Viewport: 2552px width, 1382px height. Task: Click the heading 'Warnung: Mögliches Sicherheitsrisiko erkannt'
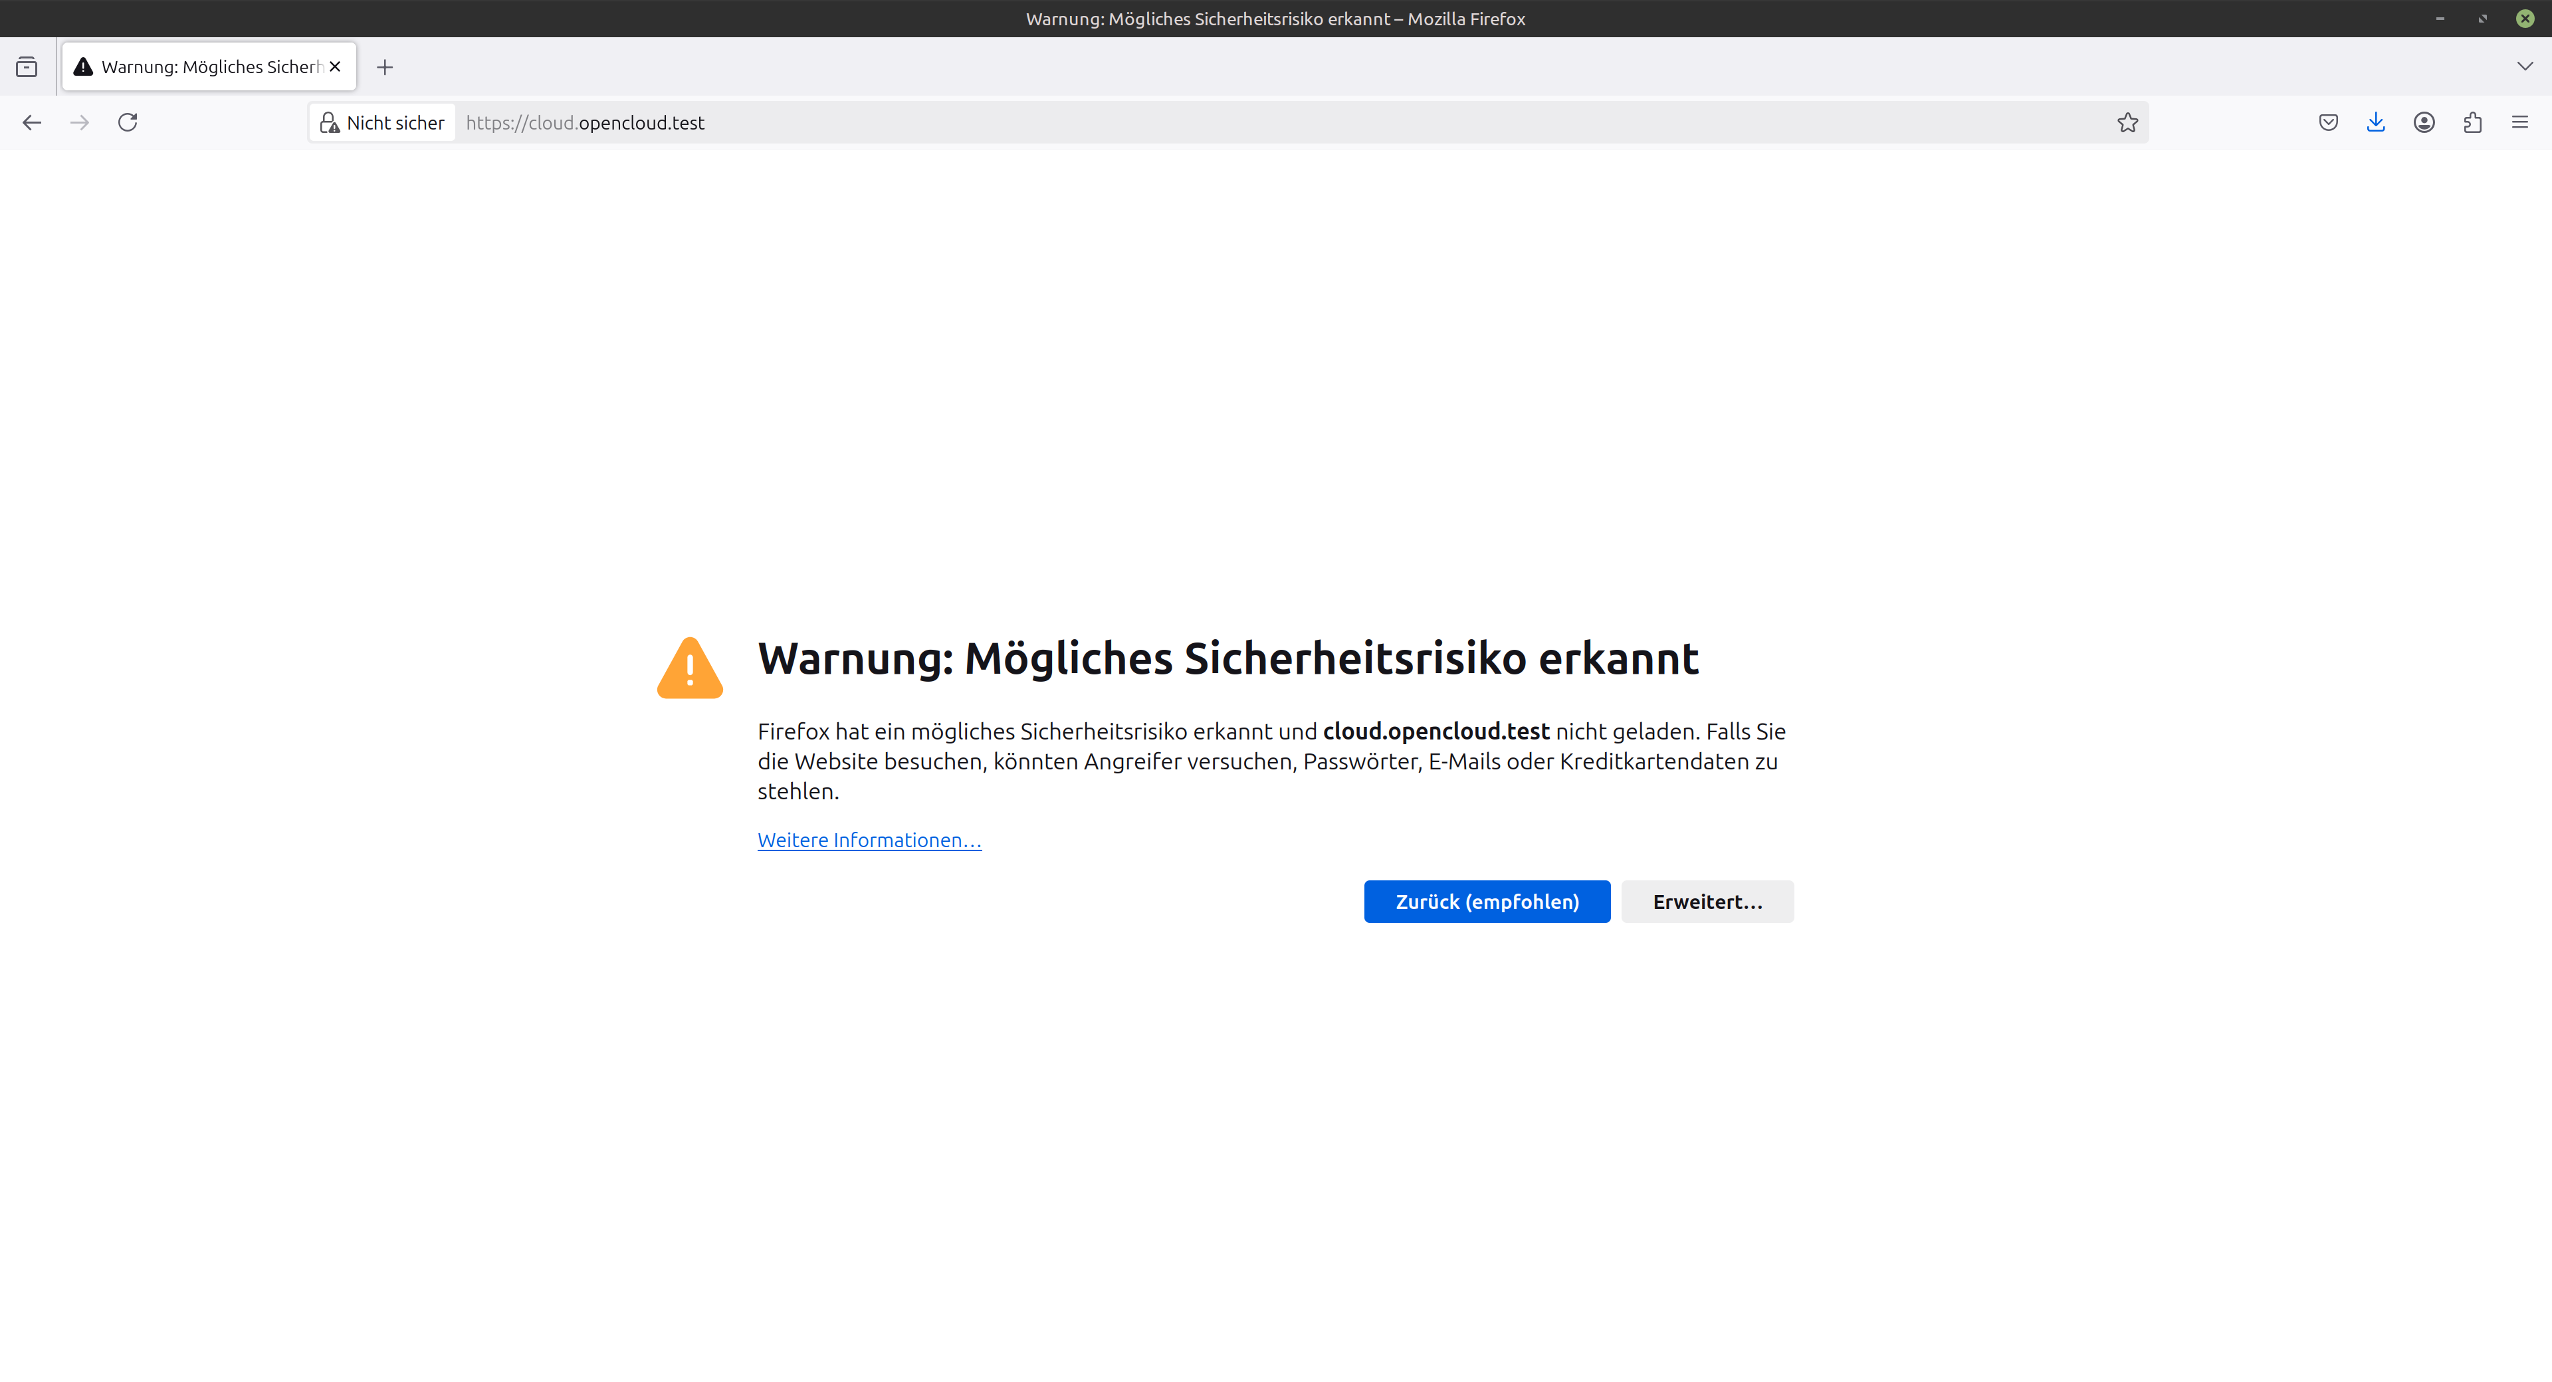(1228, 659)
